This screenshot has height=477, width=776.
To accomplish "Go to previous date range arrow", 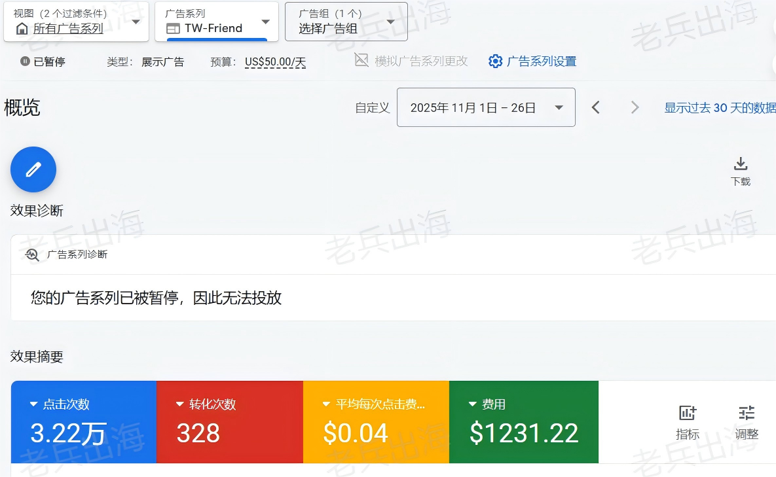I will [x=596, y=107].
